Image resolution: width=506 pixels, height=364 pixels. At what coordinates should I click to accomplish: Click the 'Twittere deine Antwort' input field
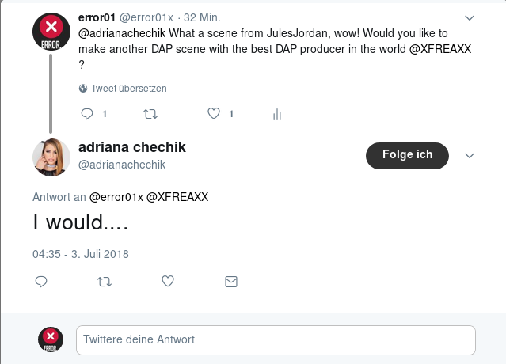click(276, 339)
